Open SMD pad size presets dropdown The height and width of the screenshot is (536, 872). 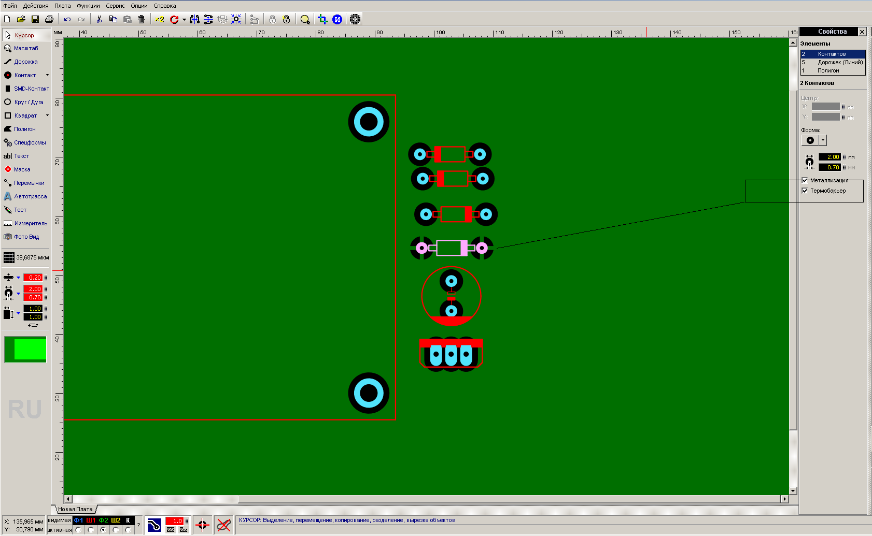click(x=18, y=313)
